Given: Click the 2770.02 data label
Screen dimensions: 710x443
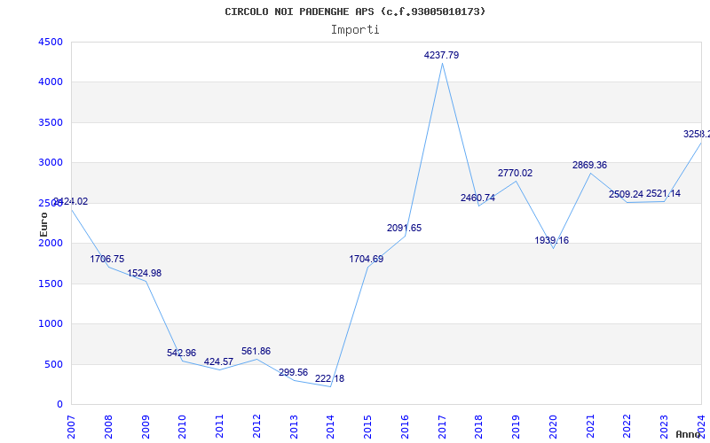Looking at the screenshot, I should [516, 173].
